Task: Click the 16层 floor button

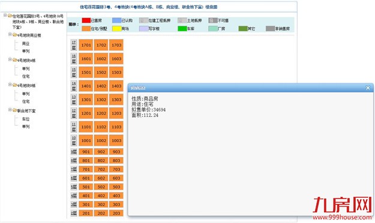Action: 74,59
